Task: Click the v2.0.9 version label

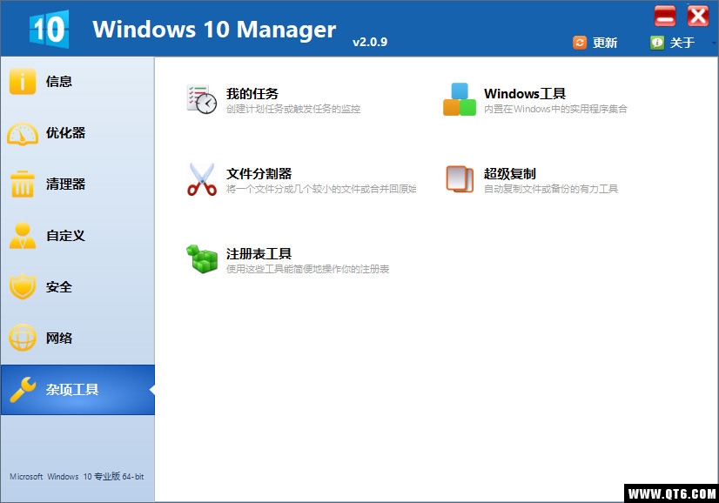Action: pos(370,42)
